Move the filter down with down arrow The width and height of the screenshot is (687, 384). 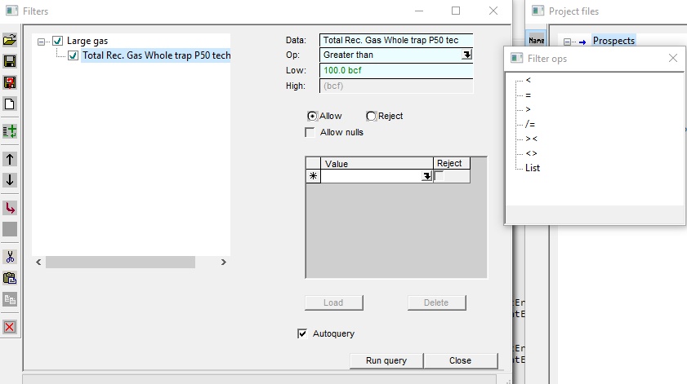[10, 180]
